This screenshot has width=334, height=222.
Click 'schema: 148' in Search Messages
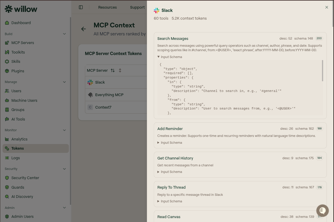(304, 38)
